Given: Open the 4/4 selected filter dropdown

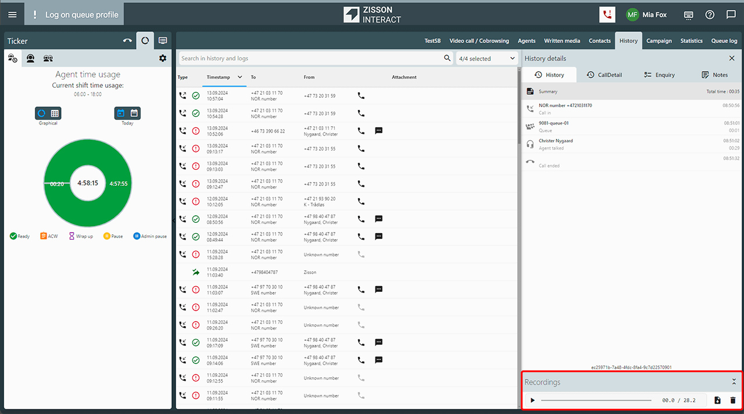Looking at the screenshot, I should click(487, 58).
